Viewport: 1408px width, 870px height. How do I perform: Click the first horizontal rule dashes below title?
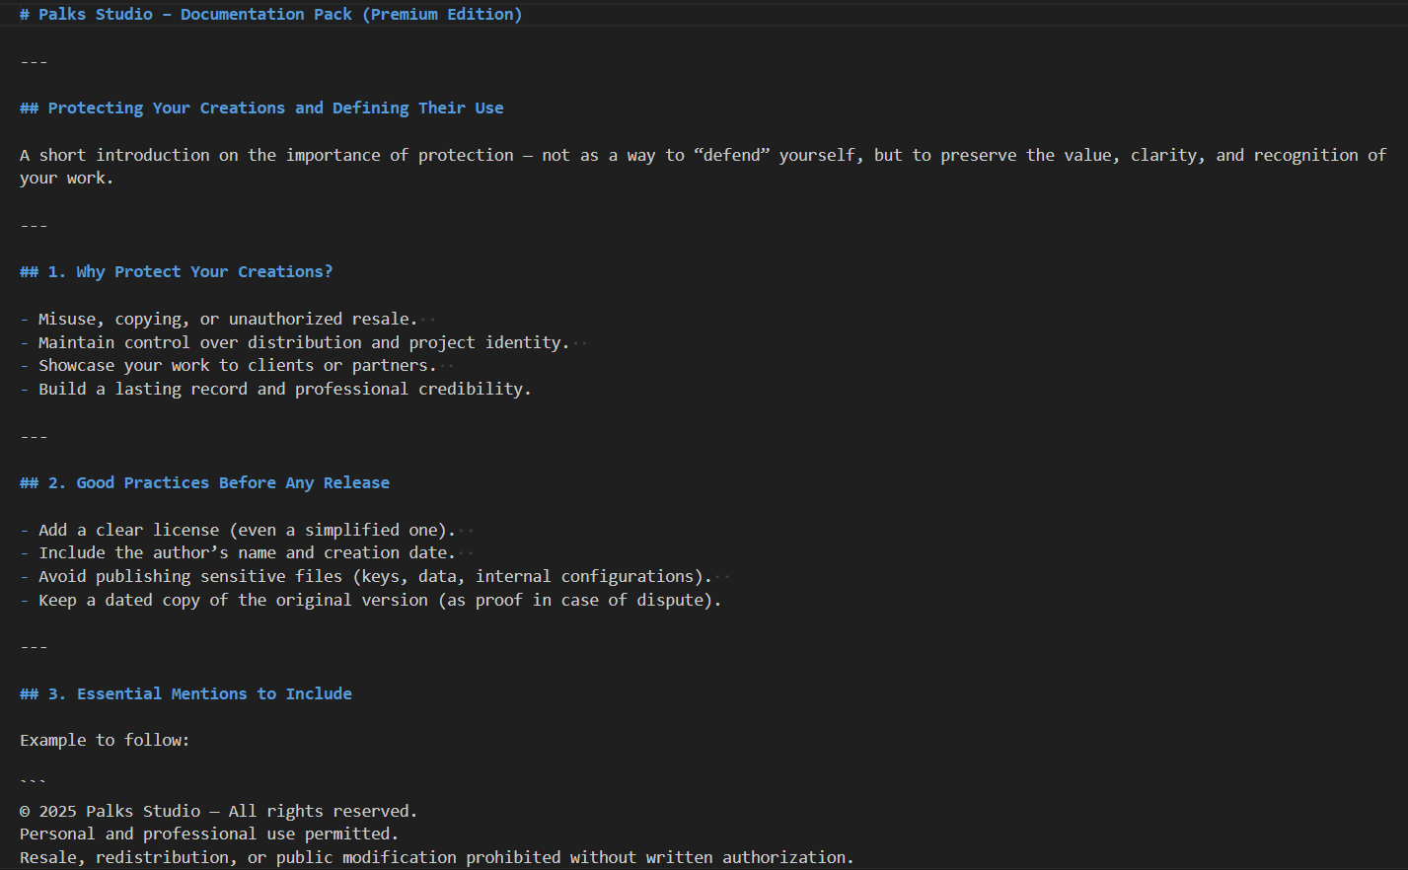[x=34, y=62]
